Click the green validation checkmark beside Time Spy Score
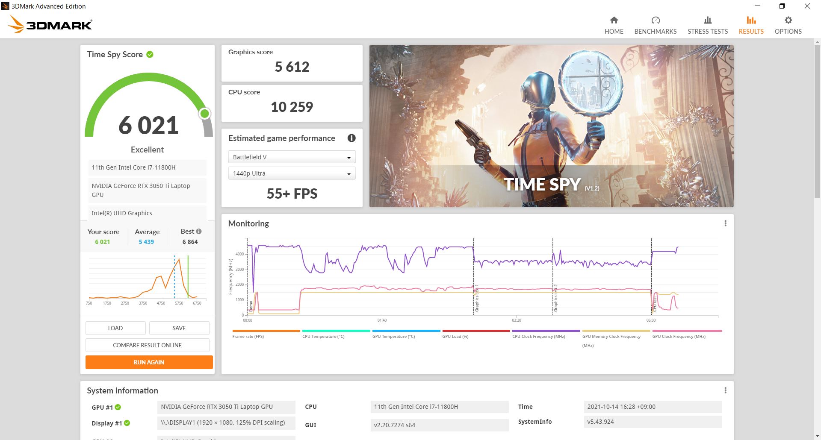This screenshot has height=440, width=821. coord(150,54)
